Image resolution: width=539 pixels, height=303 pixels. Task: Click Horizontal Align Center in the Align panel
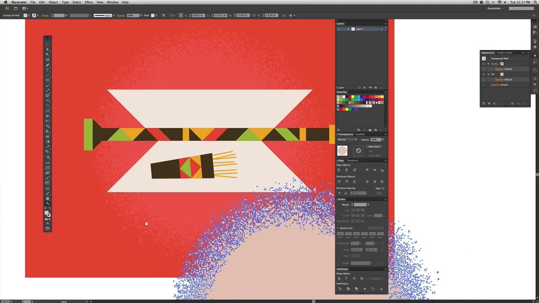(346, 170)
